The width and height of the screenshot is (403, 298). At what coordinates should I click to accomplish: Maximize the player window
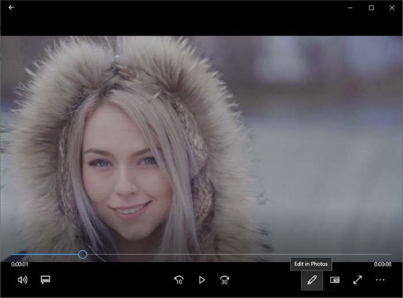coord(371,7)
